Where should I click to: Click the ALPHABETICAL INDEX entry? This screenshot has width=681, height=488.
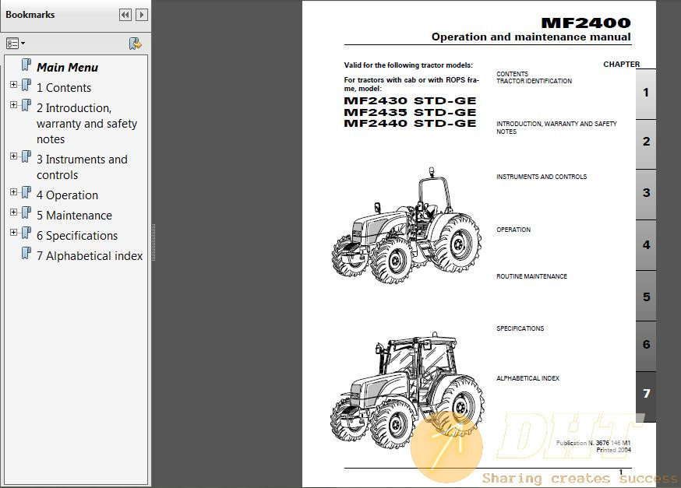click(x=528, y=378)
